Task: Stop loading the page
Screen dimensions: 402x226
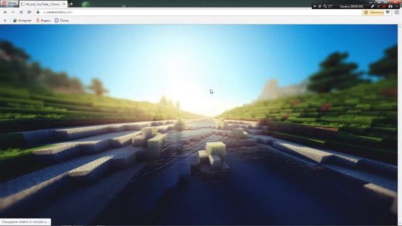Action: click(x=21, y=12)
